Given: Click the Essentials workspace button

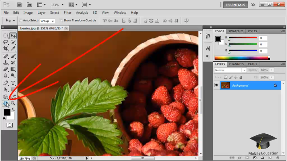Looking at the screenshot, I should pyautogui.click(x=235, y=5).
